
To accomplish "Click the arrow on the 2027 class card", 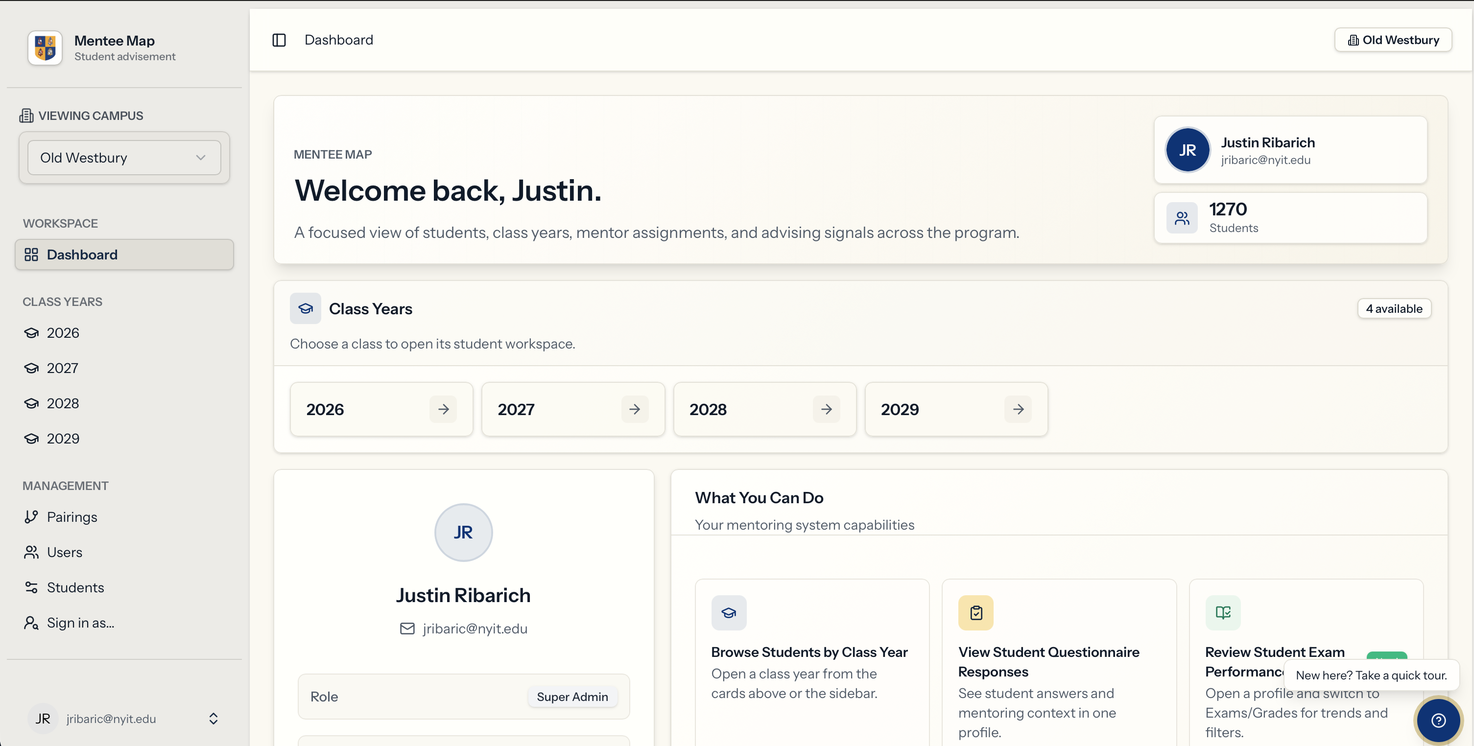I will point(635,409).
